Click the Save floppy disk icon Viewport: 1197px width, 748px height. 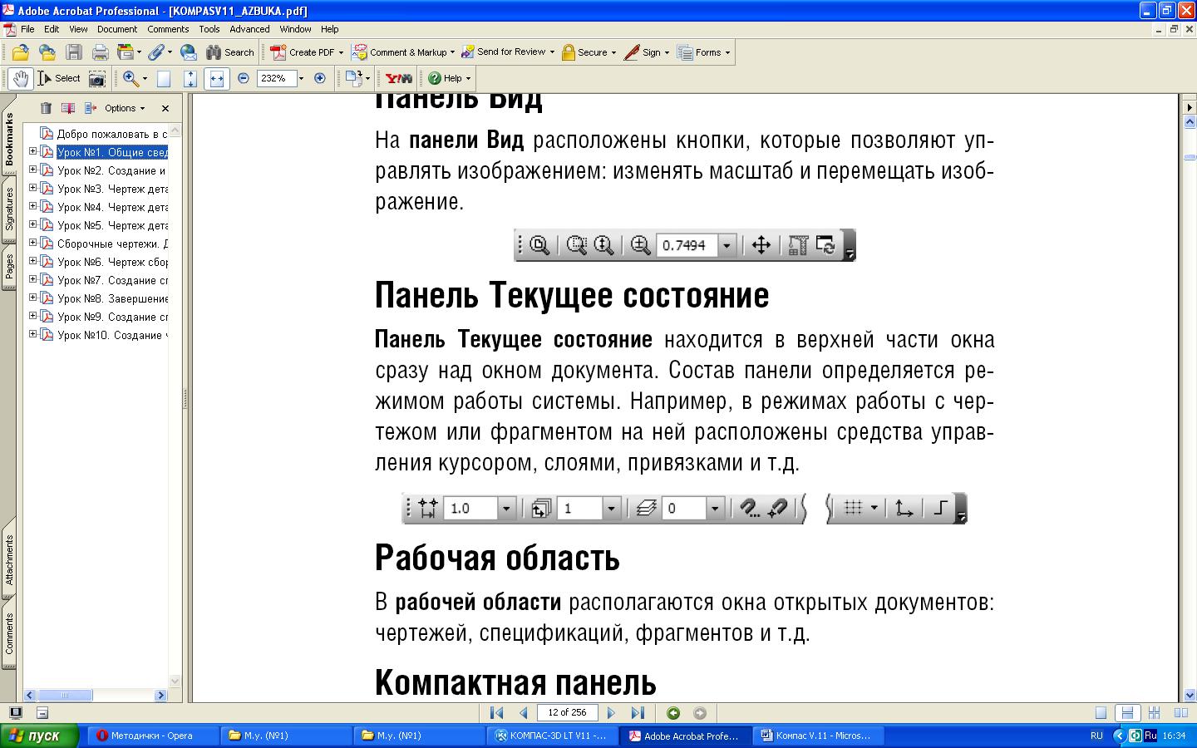74,52
